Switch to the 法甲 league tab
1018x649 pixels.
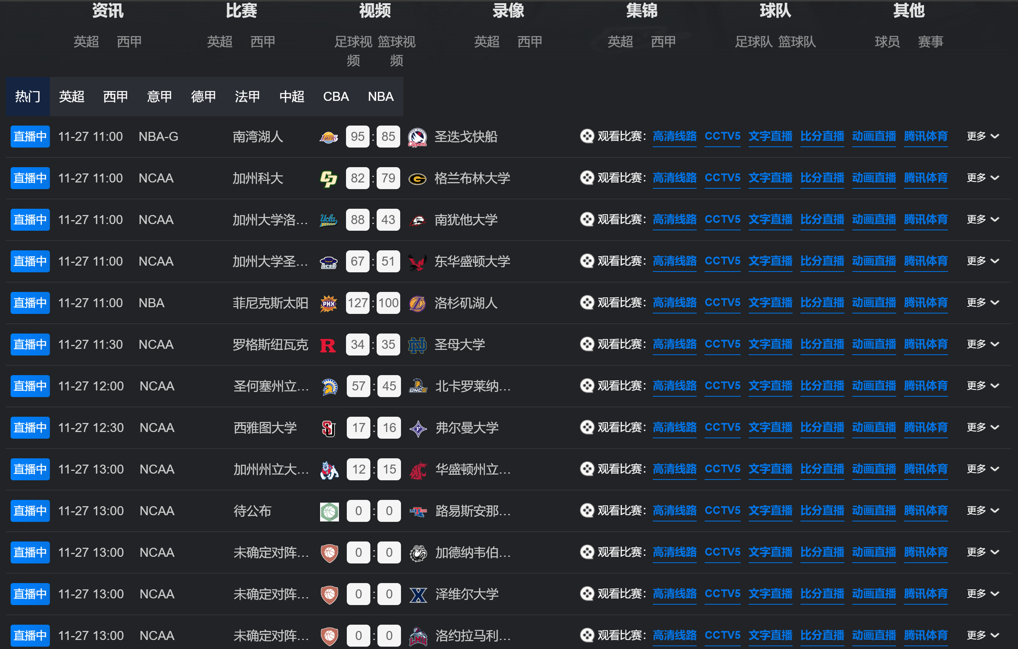[x=247, y=96]
